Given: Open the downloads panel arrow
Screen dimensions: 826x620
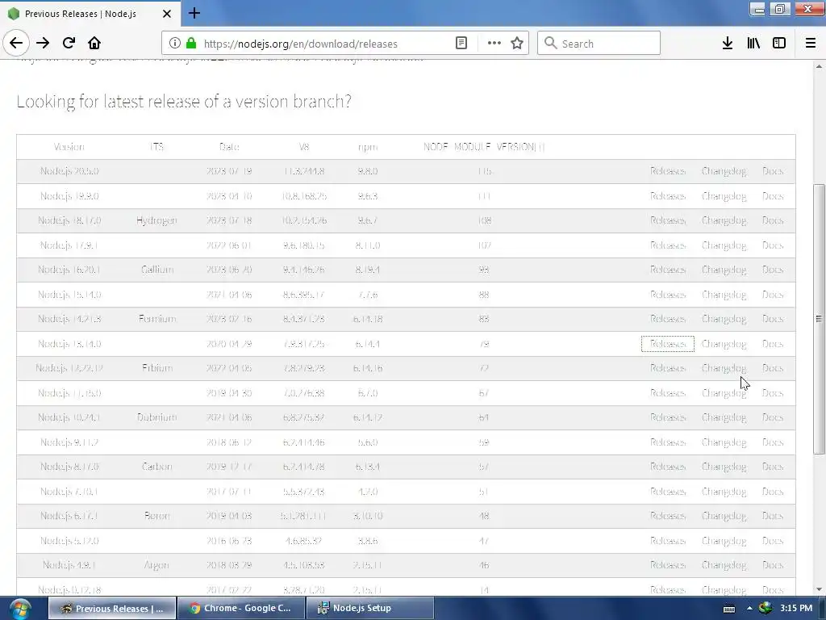Looking at the screenshot, I should [x=728, y=44].
